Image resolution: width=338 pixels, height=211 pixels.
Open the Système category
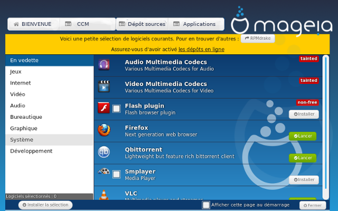tap(50, 140)
